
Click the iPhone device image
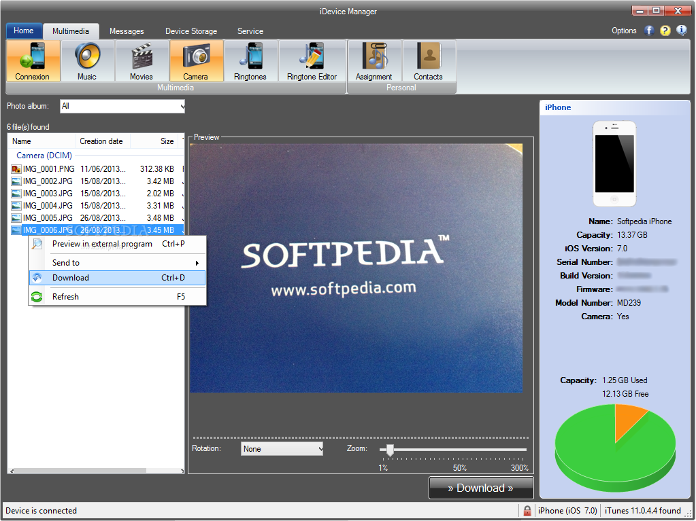tap(614, 164)
